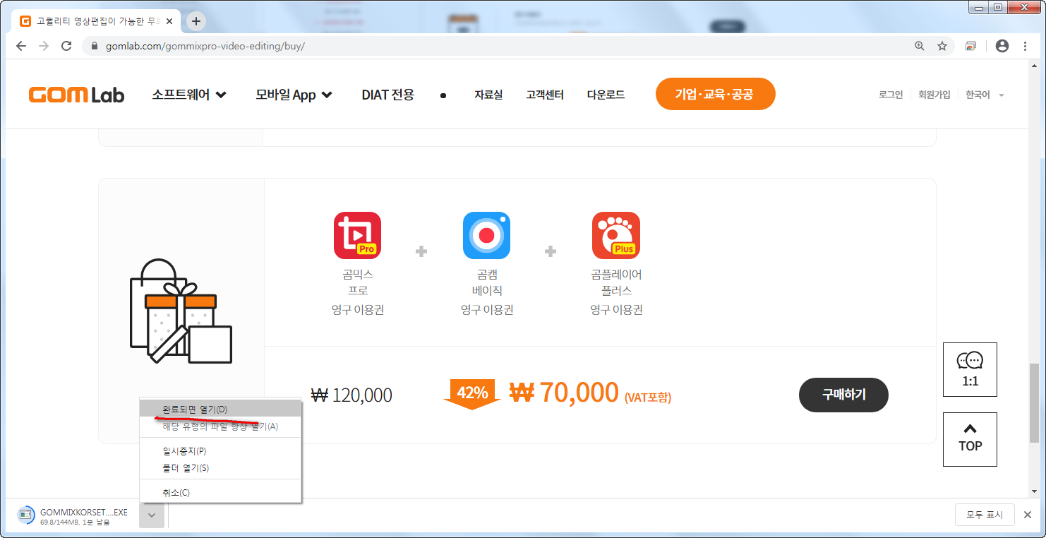This screenshot has height=538, width=1046.
Task: Choose 취소(C) to cancel download
Action: 220,493
